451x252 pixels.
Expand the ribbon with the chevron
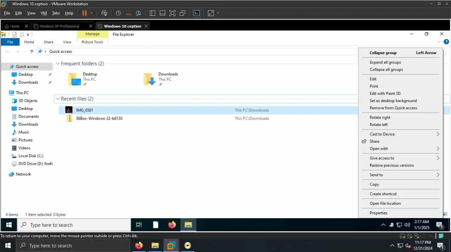click(x=439, y=42)
